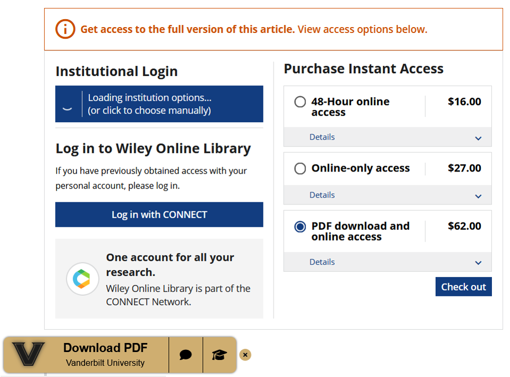
Task: Expand Details under PDF download option
Action: [322, 262]
